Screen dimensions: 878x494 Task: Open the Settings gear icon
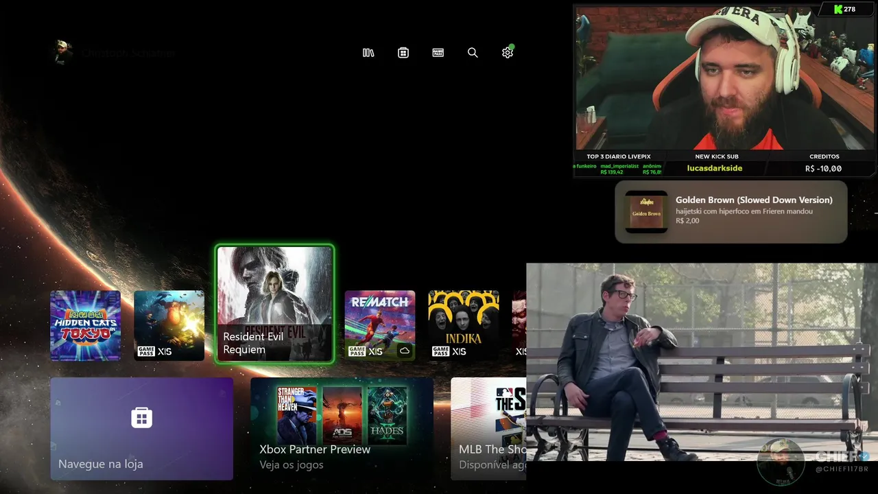point(508,53)
